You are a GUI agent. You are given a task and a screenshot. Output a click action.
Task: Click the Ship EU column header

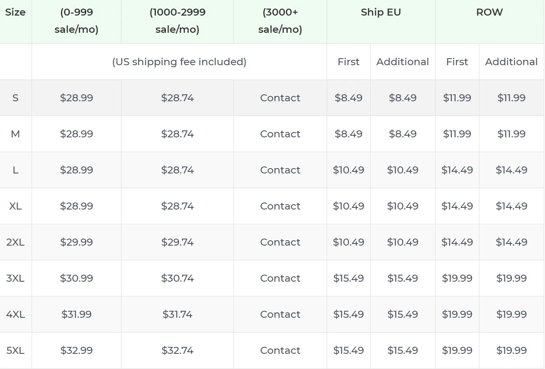[x=380, y=12]
